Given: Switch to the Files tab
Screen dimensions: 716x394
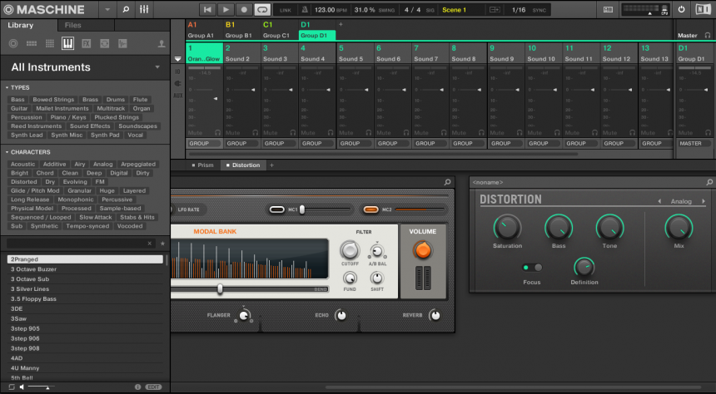Looking at the screenshot, I should point(73,25).
